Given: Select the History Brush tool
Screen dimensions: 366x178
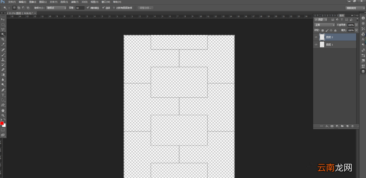Looking at the screenshot, I should pyautogui.click(x=3, y=65).
